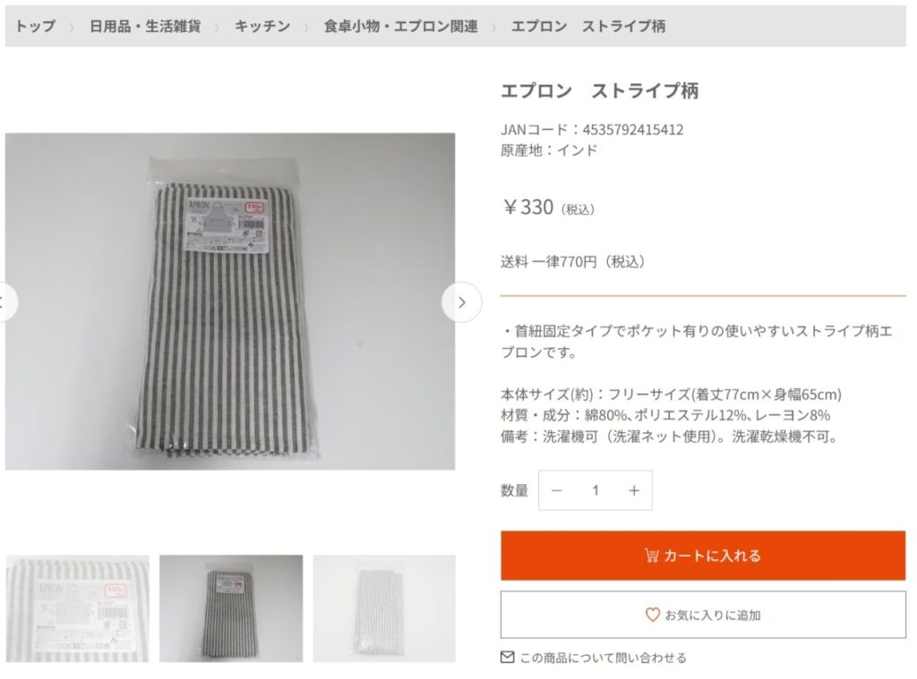This screenshot has height=679, width=917.
Task: Select the middle striped apron thumbnail
Action: 231,608
